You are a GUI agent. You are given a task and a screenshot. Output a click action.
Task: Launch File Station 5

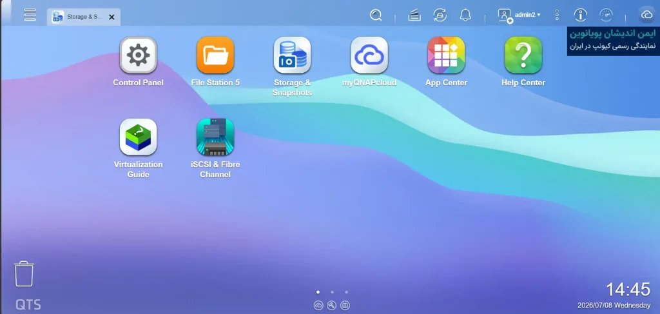pos(215,55)
